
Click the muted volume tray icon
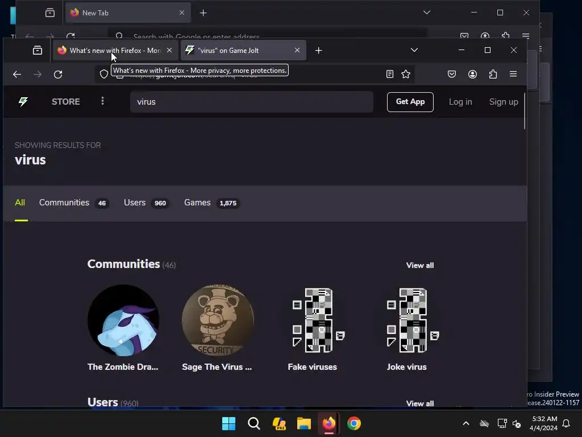[x=516, y=423]
